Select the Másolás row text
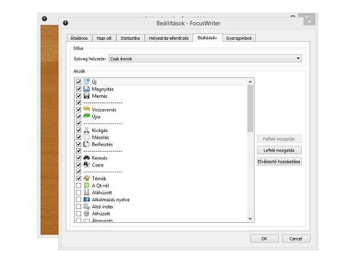Screen dimensions: 360x262 [x=100, y=137]
